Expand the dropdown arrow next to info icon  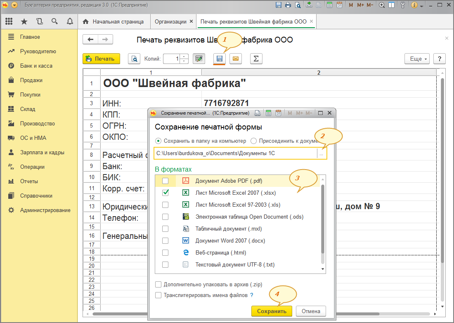tap(421, 6)
